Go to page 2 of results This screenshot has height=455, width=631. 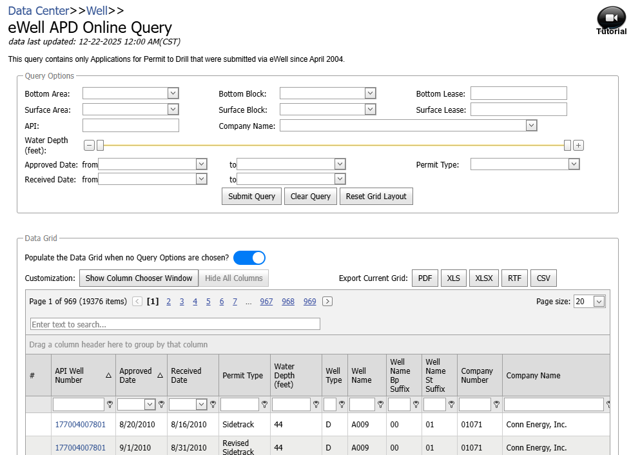click(x=169, y=302)
